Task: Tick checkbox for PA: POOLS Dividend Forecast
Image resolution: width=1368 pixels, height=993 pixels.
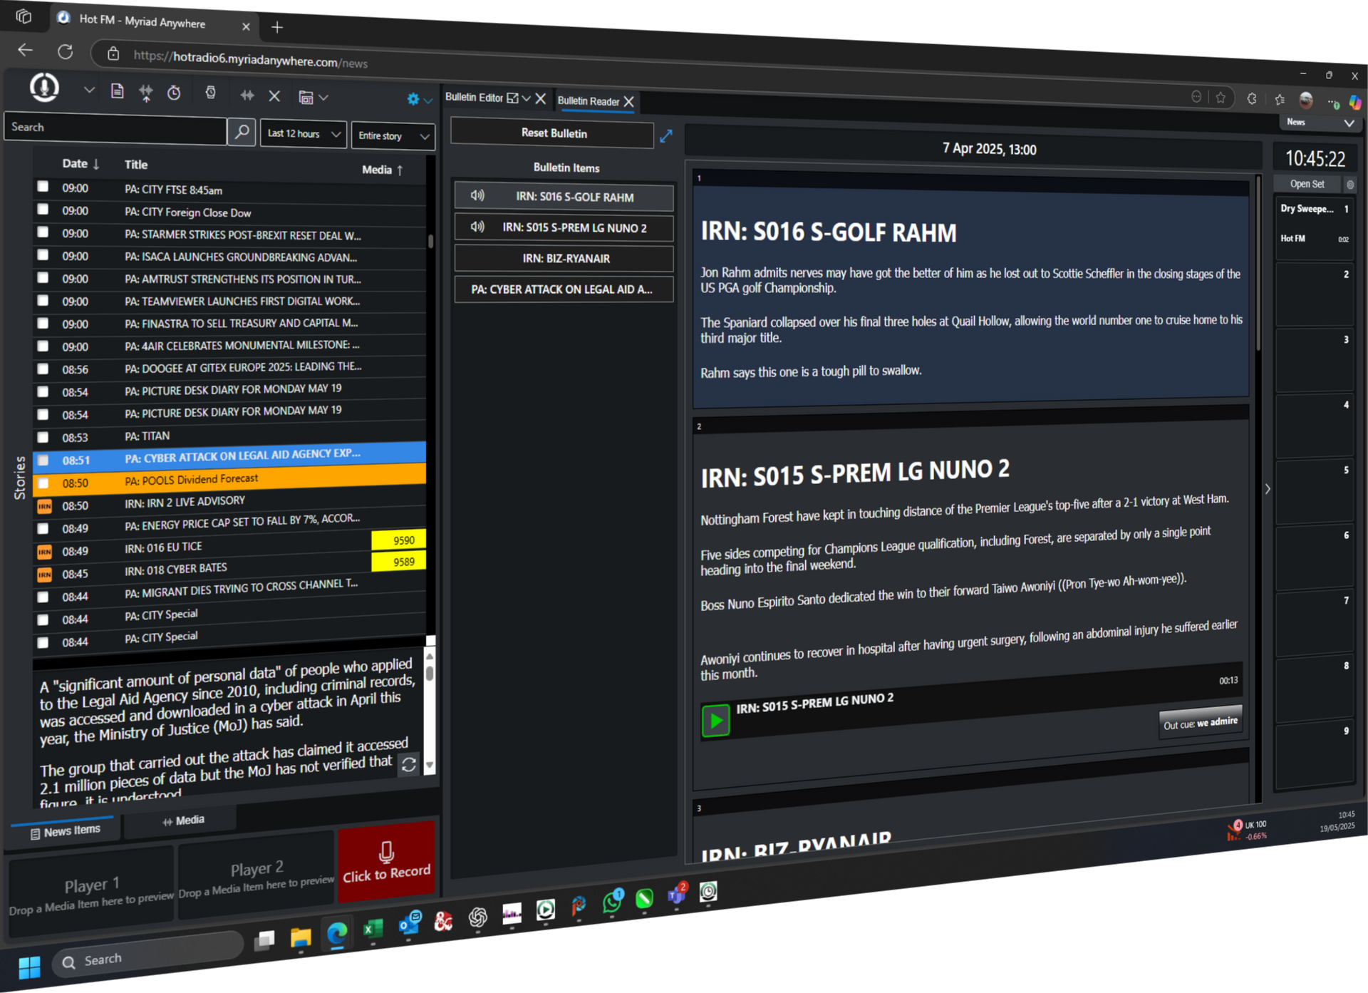Action: 43,483
